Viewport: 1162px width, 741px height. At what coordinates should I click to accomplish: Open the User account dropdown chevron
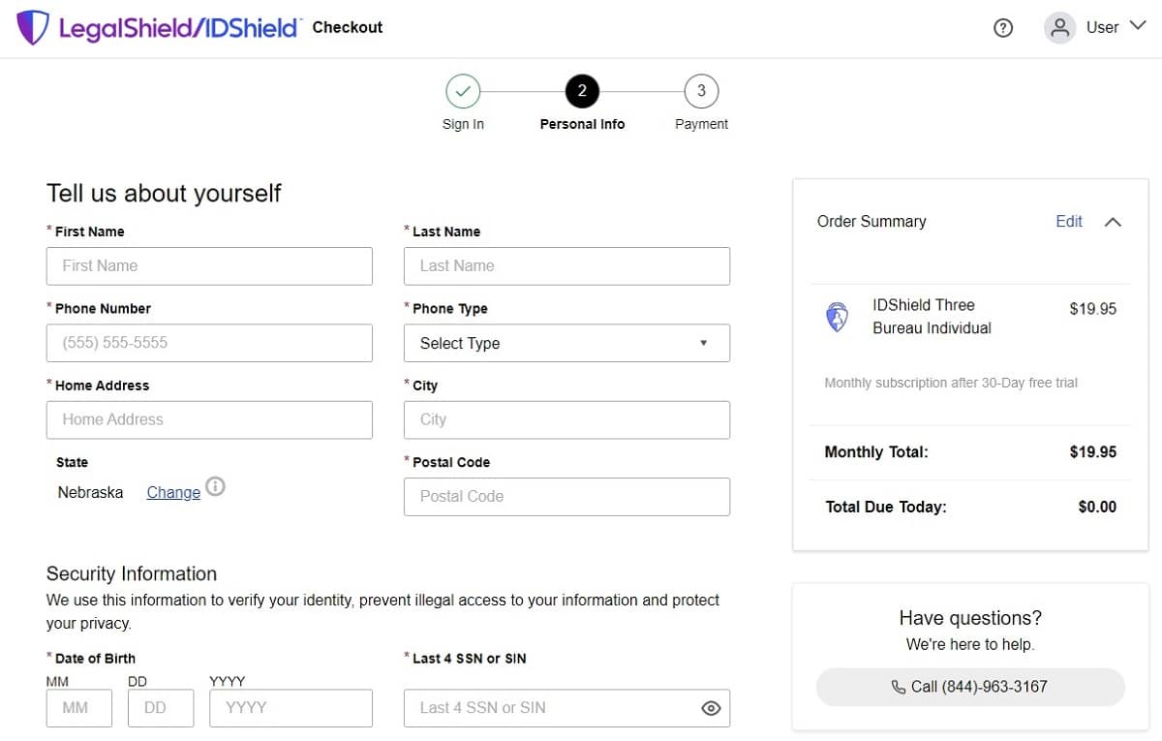coord(1138,26)
